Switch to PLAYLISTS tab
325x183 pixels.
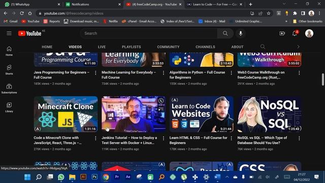click(132, 47)
